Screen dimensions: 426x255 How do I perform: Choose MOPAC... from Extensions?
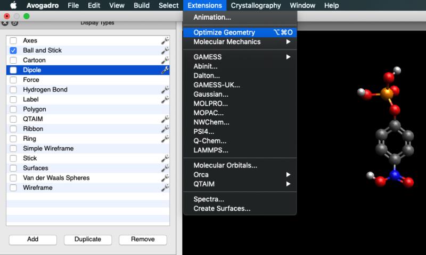240,113
